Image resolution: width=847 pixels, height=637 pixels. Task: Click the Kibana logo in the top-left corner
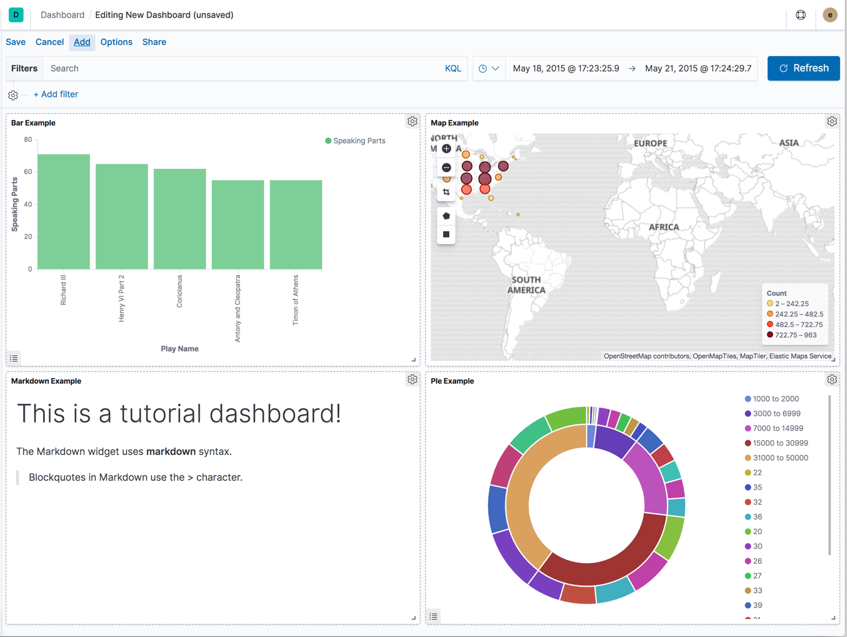pyautogui.click(x=15, y=14)
